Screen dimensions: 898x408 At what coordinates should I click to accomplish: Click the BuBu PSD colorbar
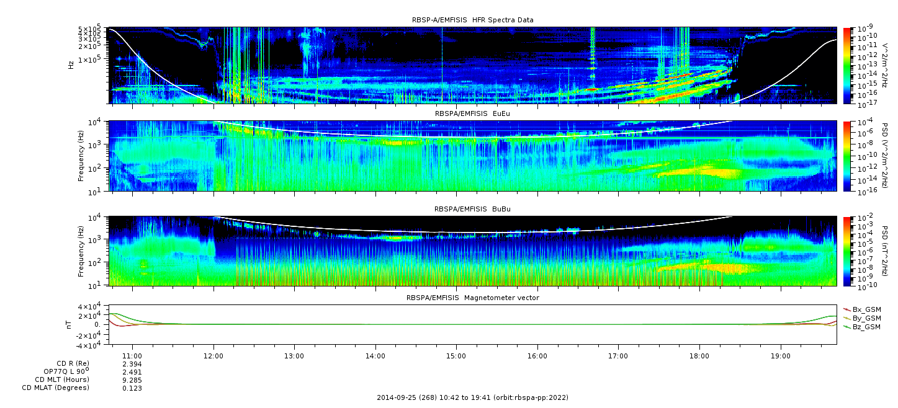point(847,251)
